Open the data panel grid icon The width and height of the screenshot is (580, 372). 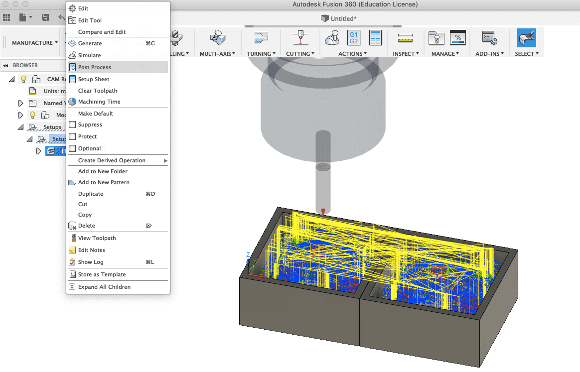(x=6, y=17)
